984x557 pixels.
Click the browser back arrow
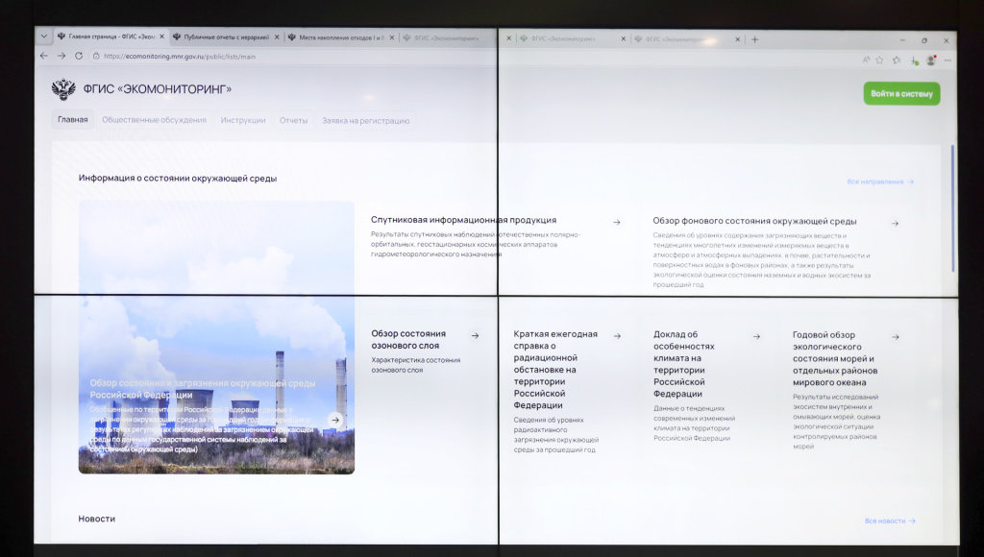pyautogui.click(x=44, y=56)
